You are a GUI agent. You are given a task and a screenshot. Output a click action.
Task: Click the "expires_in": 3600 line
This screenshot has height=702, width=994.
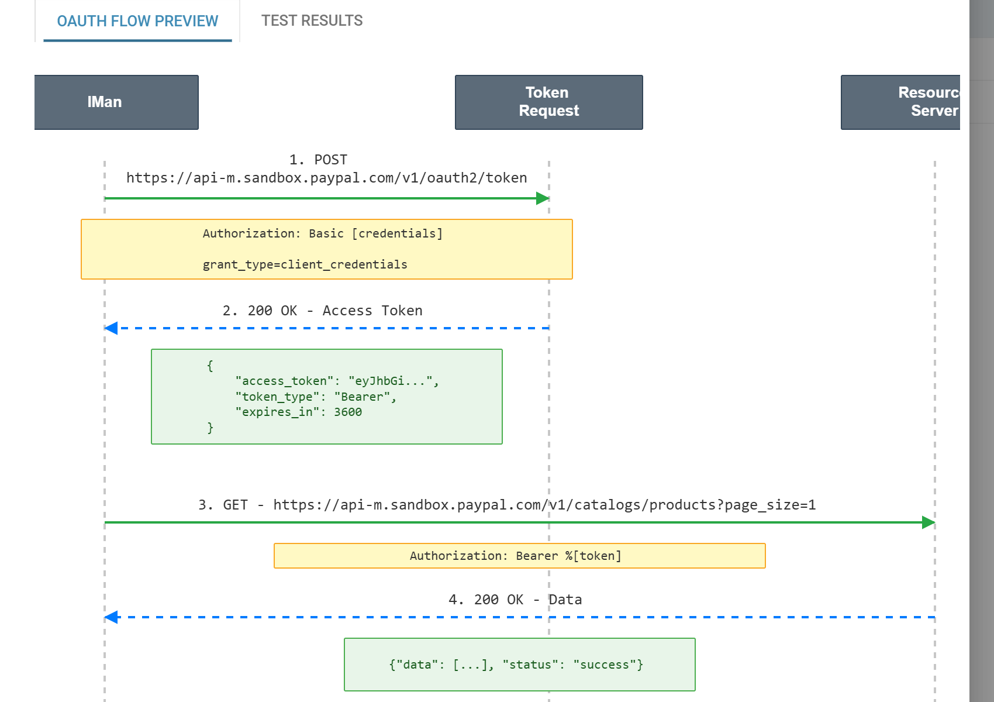pos(299,412)
